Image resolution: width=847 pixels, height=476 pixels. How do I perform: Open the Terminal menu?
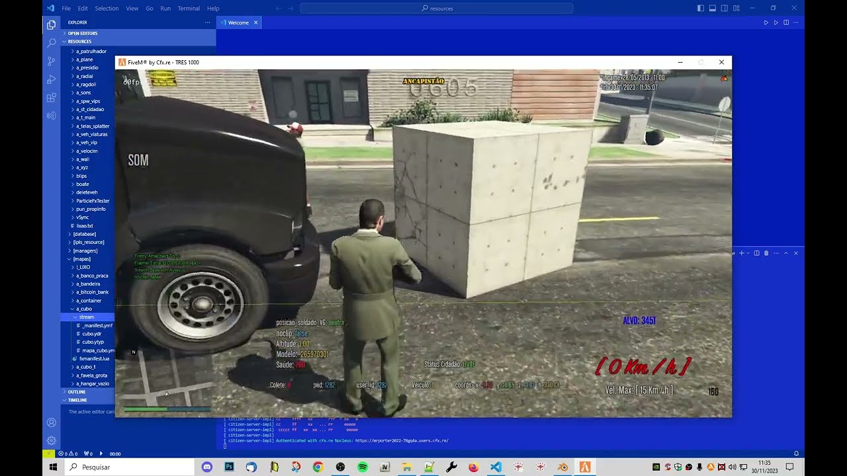[x=189, y=8]
